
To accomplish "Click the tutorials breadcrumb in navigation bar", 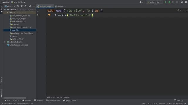I will [x=5, y=2].
